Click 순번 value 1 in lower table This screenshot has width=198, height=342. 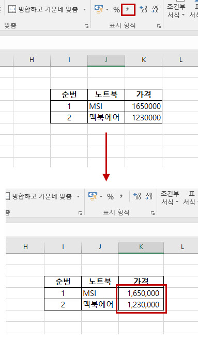coord(63,293)
